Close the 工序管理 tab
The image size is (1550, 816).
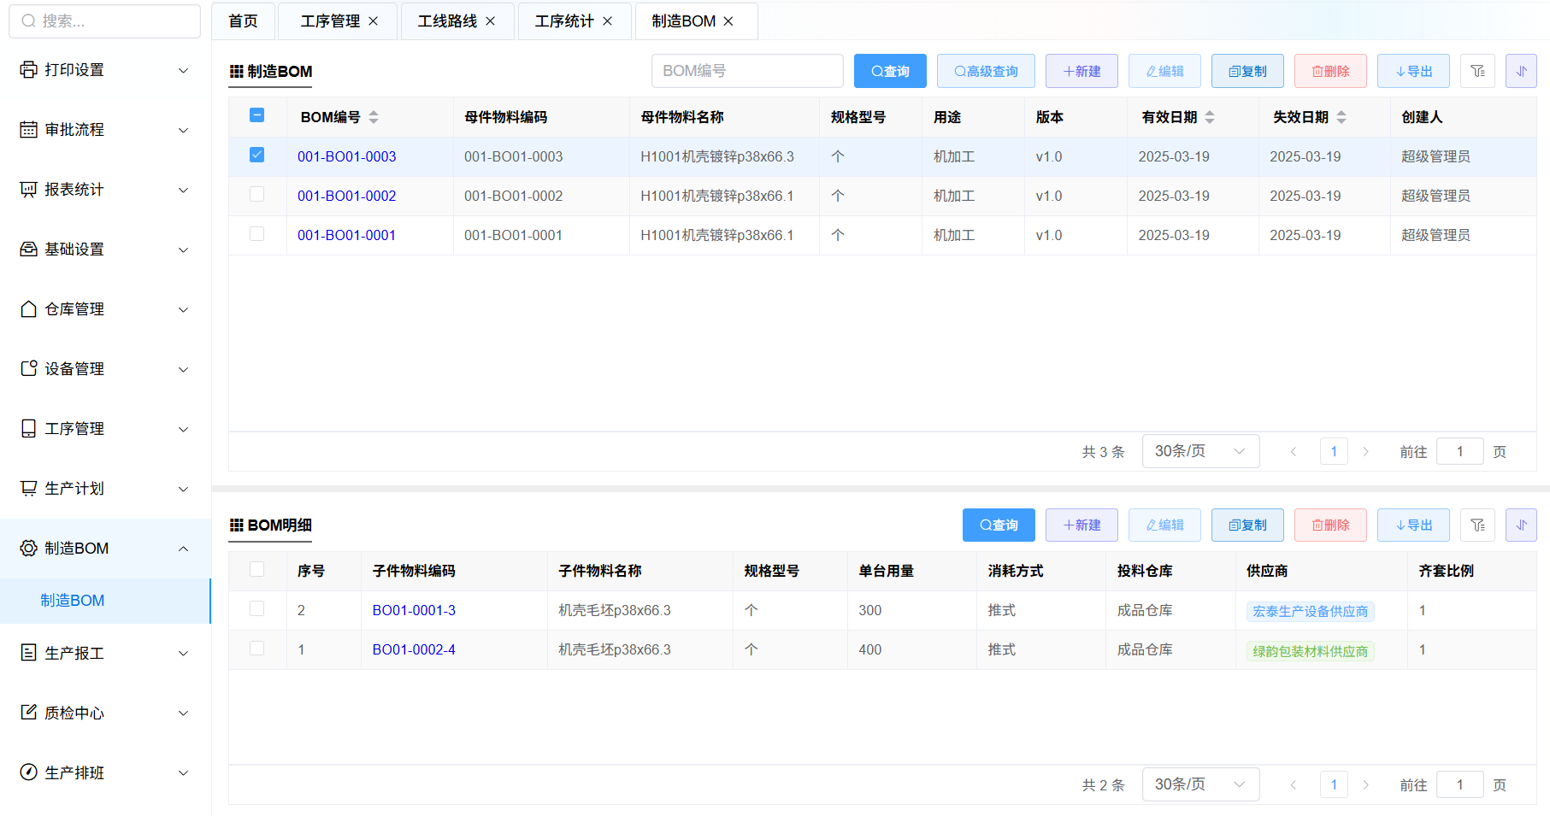point(374,21)
